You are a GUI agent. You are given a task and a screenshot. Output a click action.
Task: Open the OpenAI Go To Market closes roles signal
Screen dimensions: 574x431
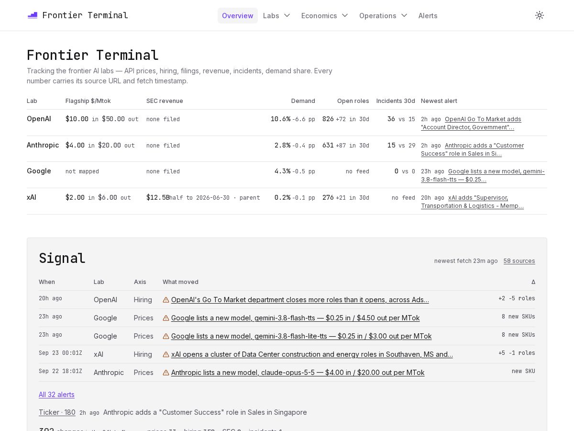[300, 300]
